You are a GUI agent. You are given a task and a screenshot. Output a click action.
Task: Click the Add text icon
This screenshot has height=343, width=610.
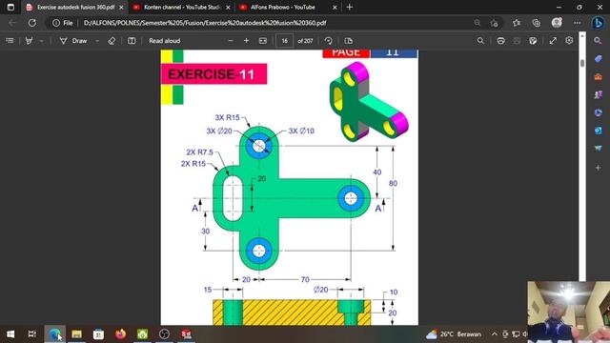(132, 41)
